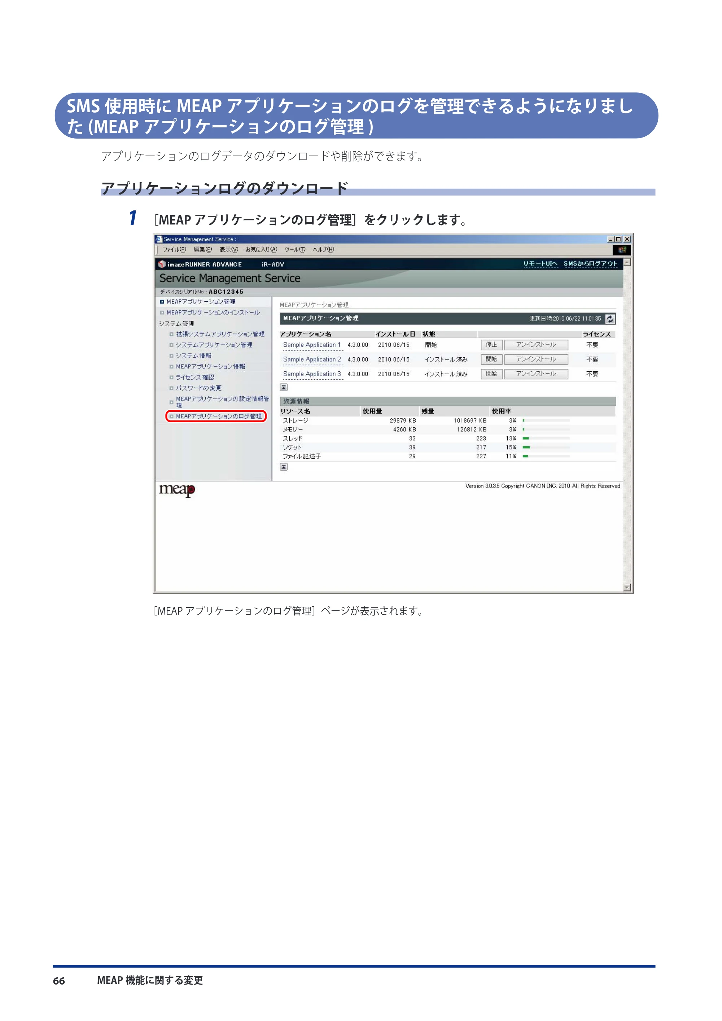Click the スレッド usage bar
Screen dimensions: 722x1021
(546, 438)
